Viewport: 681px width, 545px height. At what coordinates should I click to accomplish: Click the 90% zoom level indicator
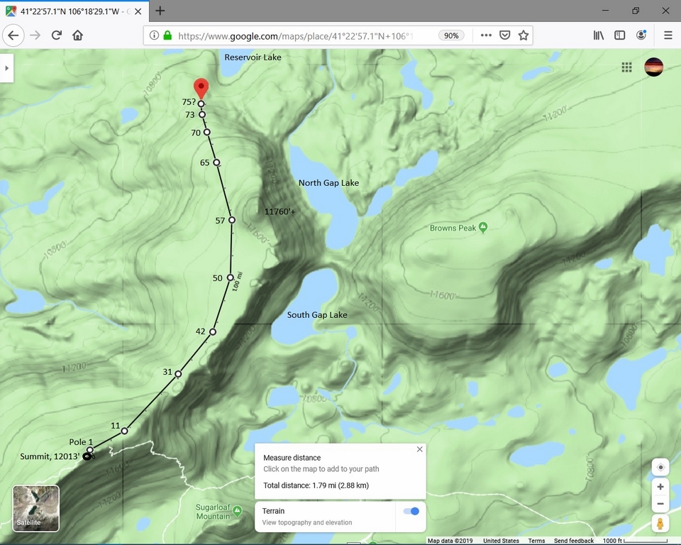tap(451, 35)
